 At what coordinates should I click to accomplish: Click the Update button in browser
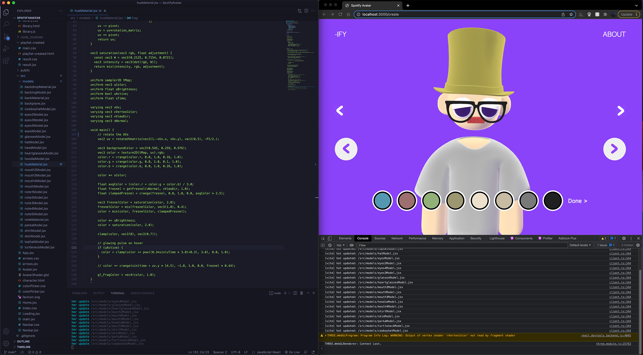[629, 14]
